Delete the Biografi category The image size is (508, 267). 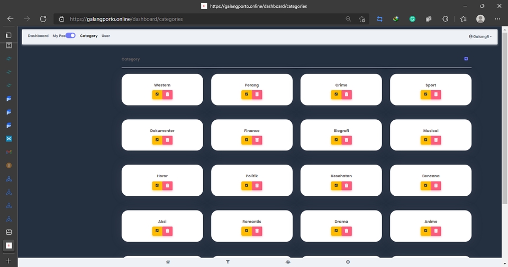tap(346, 140)
